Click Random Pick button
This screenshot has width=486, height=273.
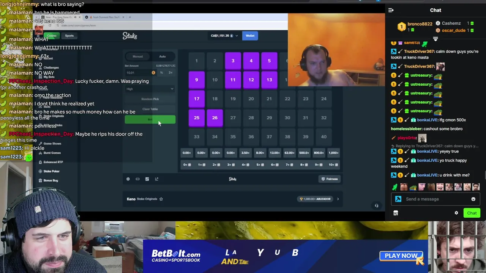pyautogui.click(x=150, y=99)
